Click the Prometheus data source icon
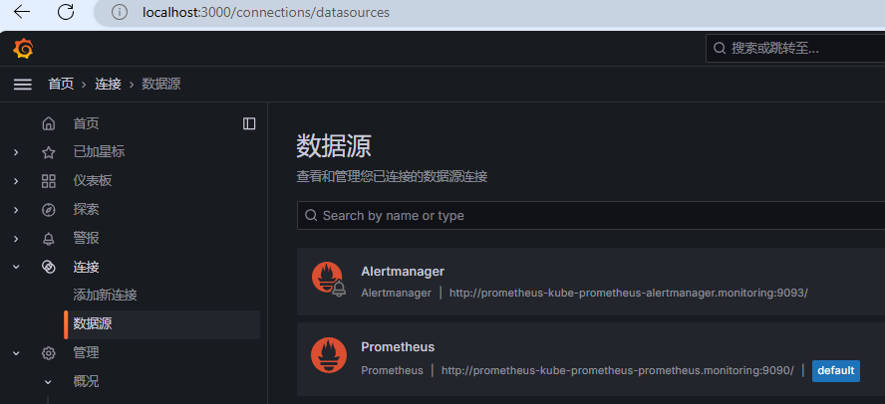Screen dimensions: 885x404 328,356
